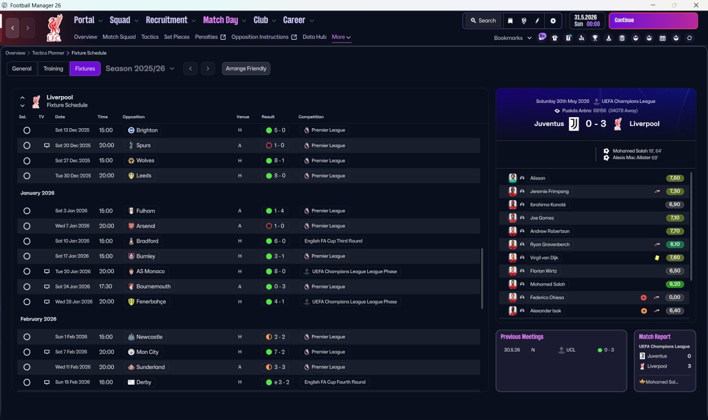Open the 9+ notifications message icon

tap(542, 37)
